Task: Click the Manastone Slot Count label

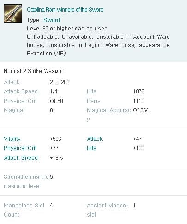Action: click(24, 210)
